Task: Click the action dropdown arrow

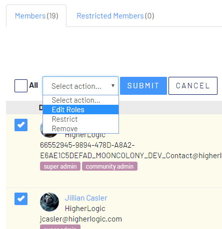Action: pyautogui.click(x=113, y=86)
